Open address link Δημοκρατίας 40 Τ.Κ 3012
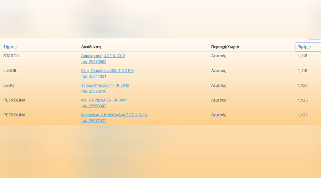The image size is (321, 178). click(x=103, y=56)
